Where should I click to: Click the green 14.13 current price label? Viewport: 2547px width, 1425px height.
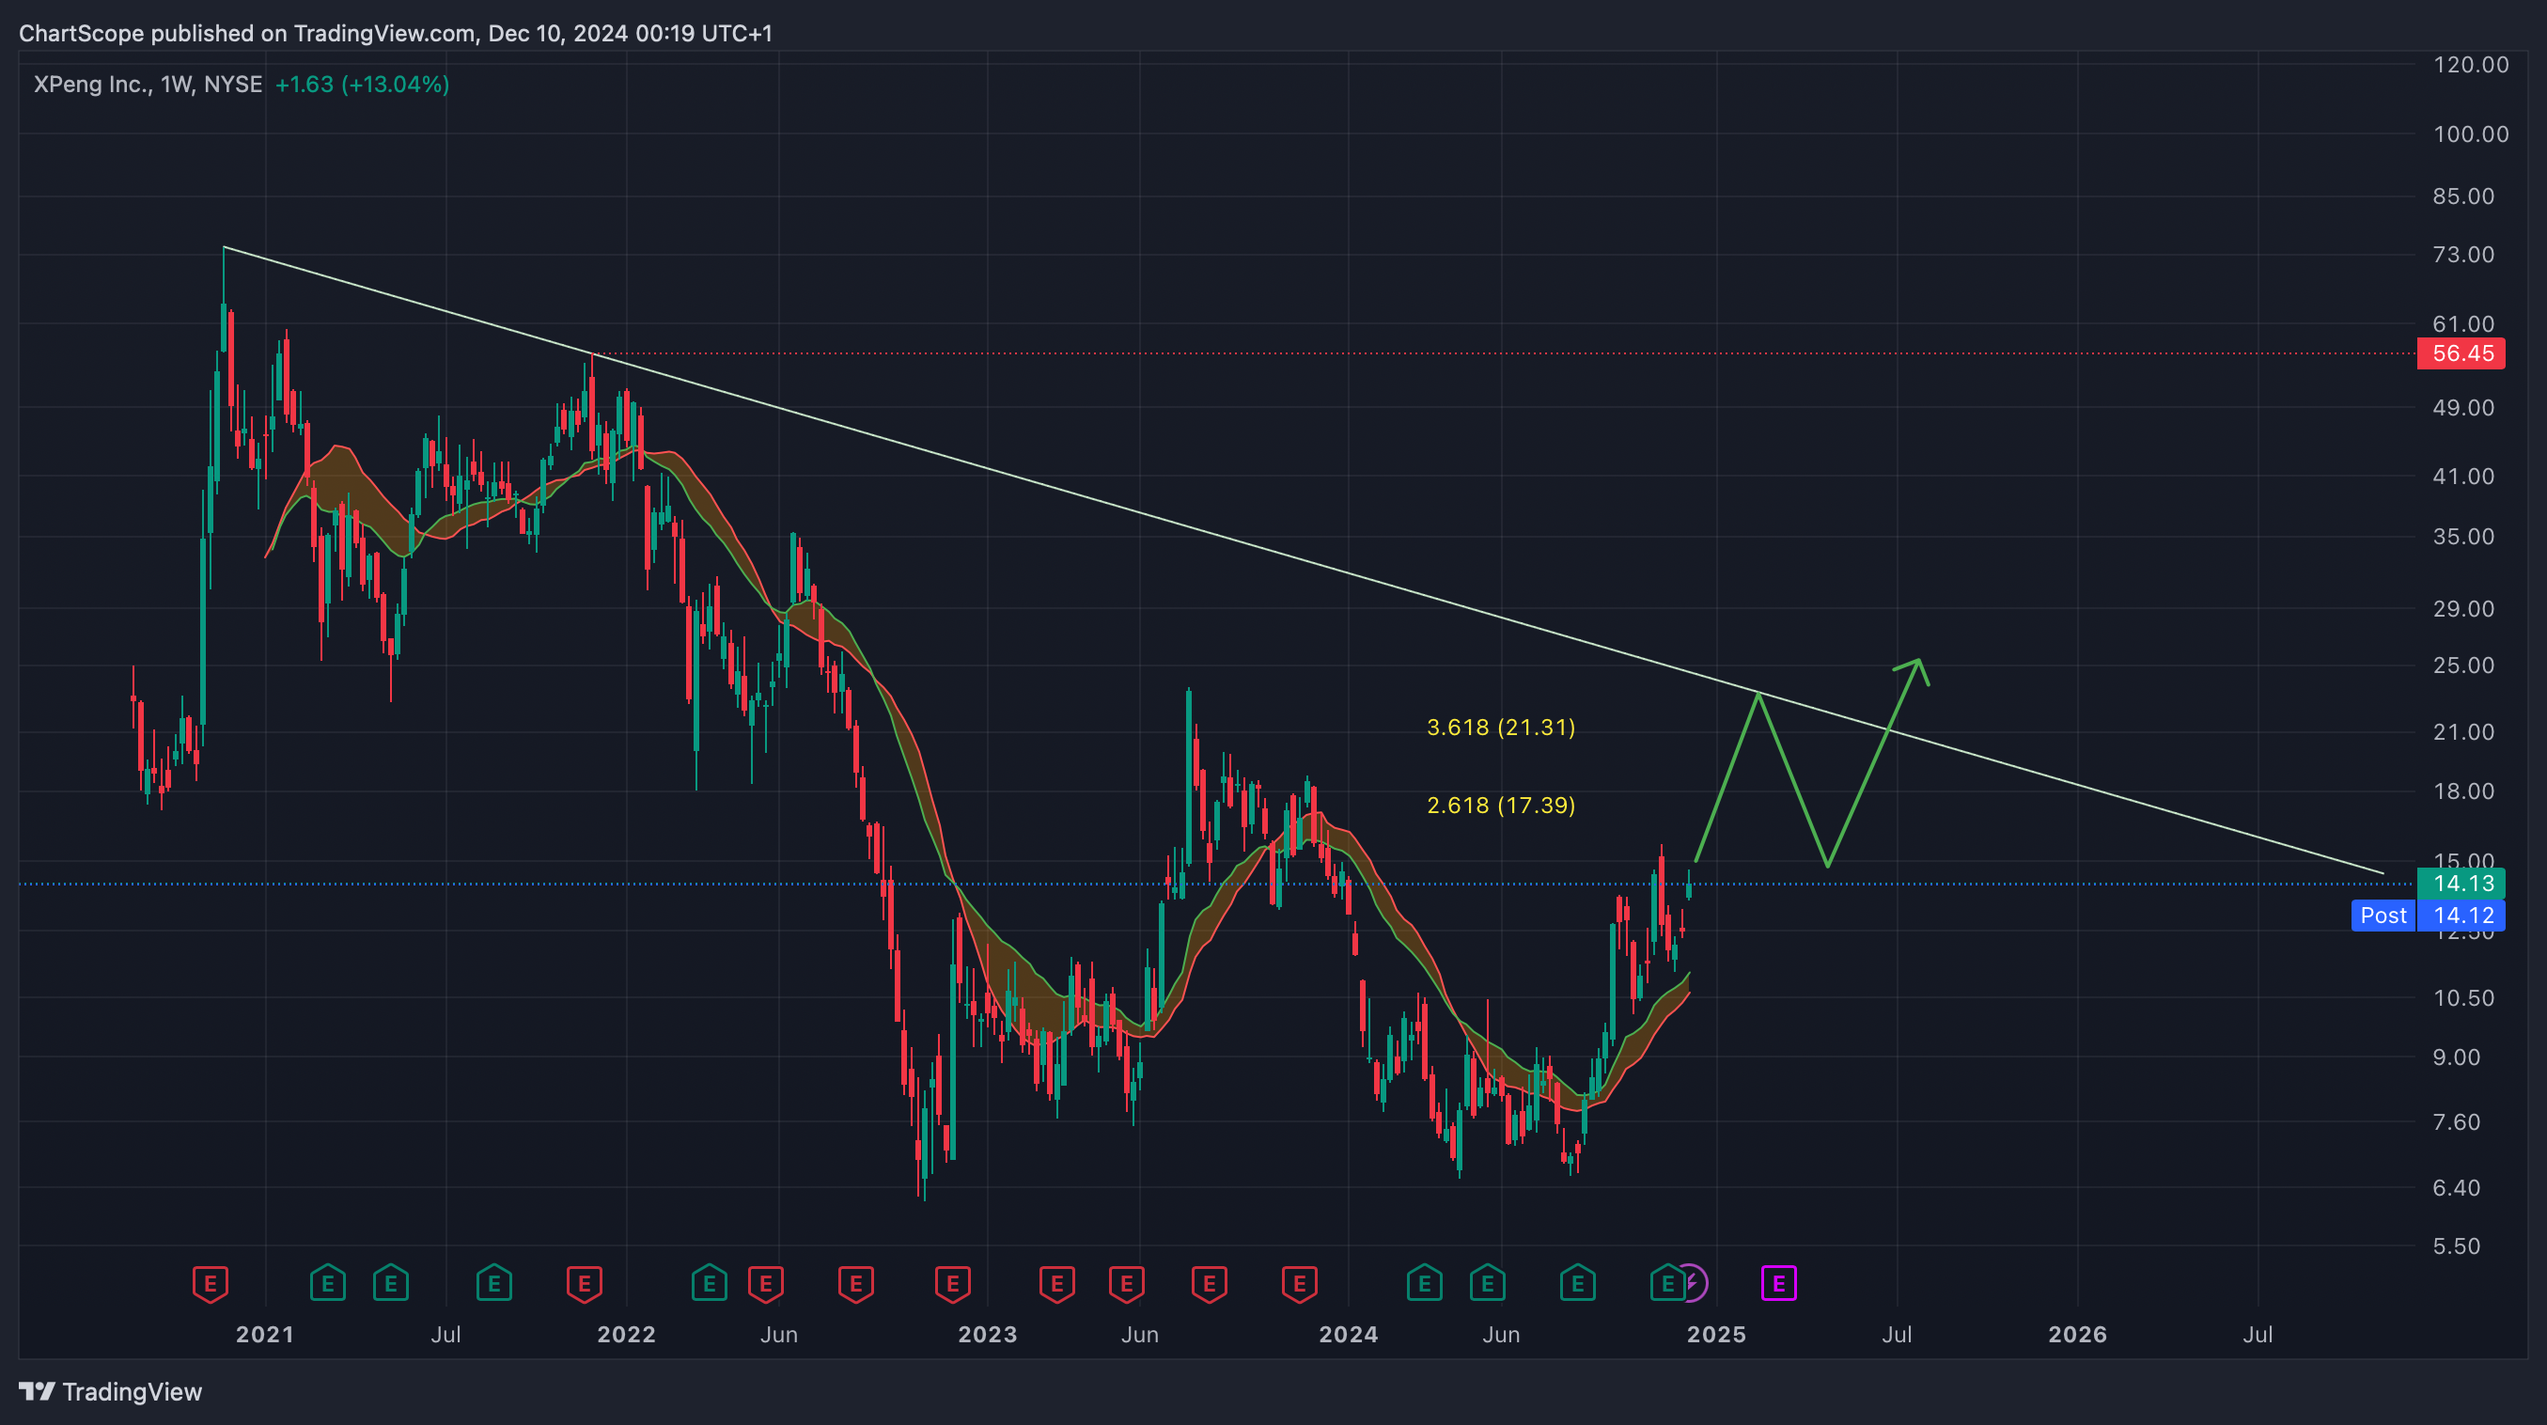[2461, 883]
